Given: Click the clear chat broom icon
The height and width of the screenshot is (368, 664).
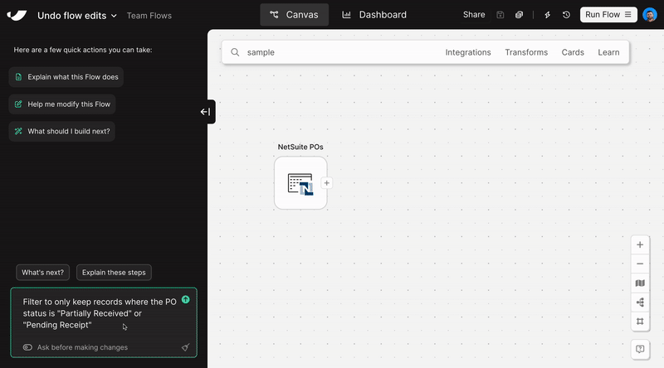Looking at the screenshot, I should [x=185, y=347].
